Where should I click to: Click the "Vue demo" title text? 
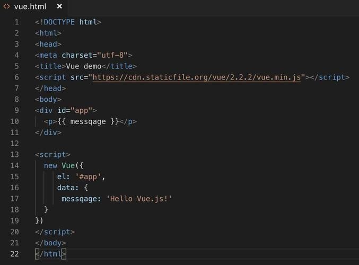click(x=83, y=66)
